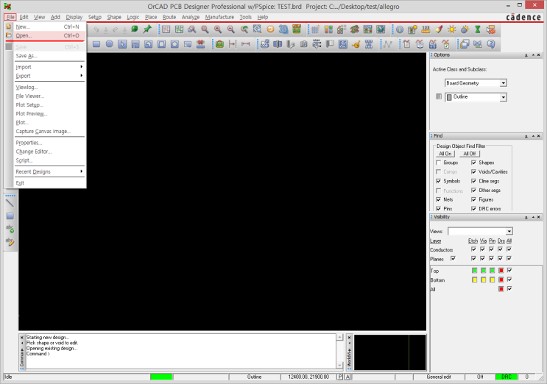Open the layer cross-section stack icon
Screen dimensions: 547x384
(354, 29)
